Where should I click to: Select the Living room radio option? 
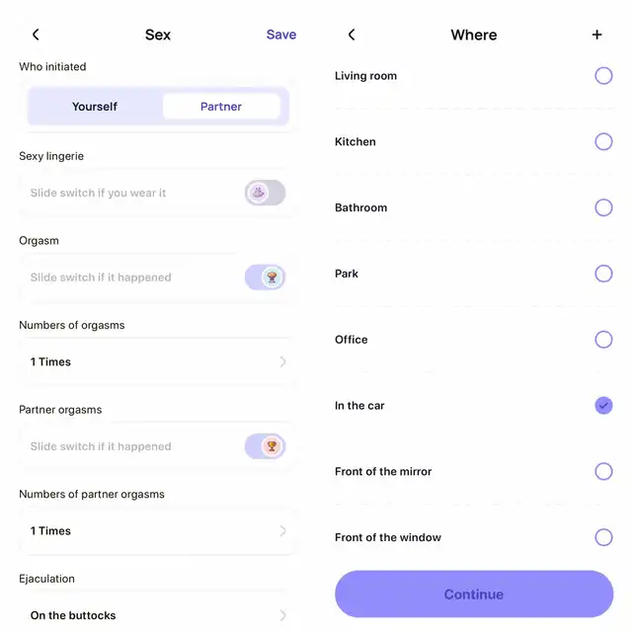pyautogui.click(x=603, y=76)
